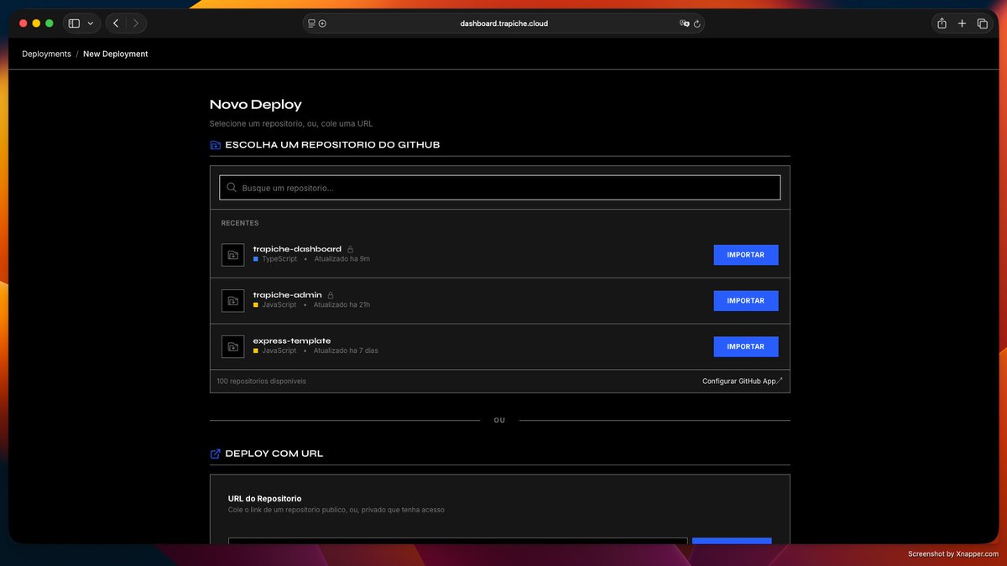Click the folder icon next to express-template
This screenshot has width=1007, height=566.
point(233,347)
